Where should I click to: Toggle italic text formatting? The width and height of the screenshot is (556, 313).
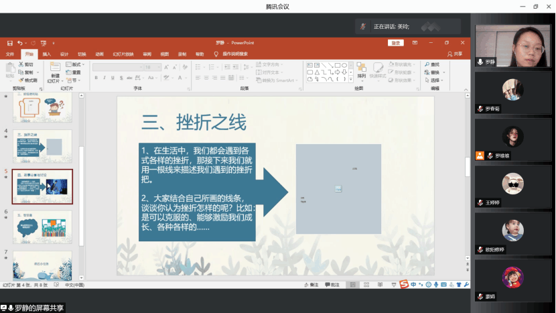coord(105,78)
